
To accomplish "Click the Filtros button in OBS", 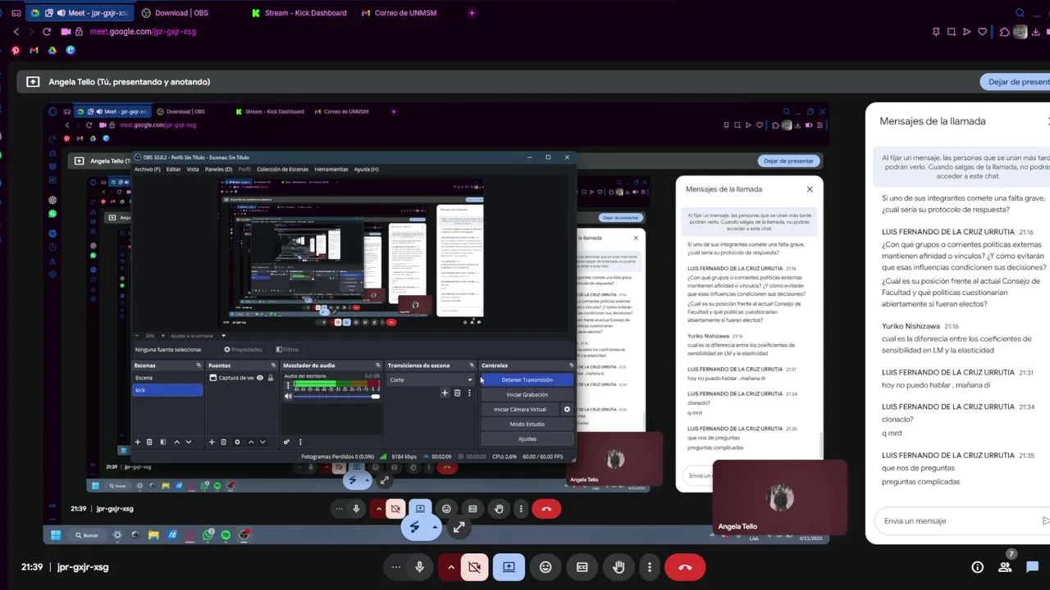I will (287, 349).
